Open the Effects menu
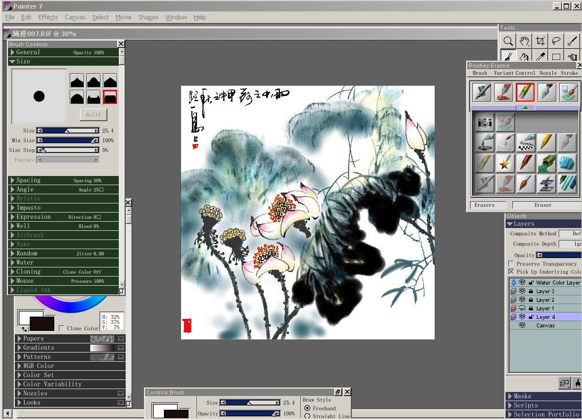This screenshot has height=420, width=582. (48, 17)
